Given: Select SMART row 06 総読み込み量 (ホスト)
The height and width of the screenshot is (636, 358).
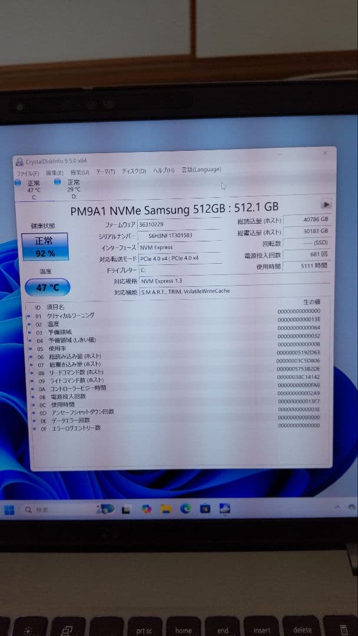Looking at the screenshot, I should pyautogui.click(x=174, y=355).
